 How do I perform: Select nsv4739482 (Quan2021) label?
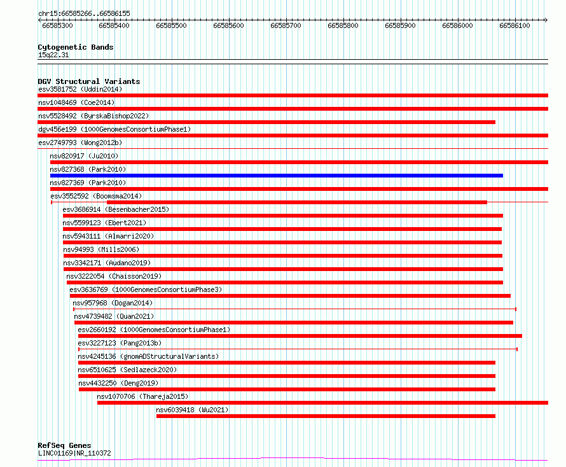click(114, 316)
